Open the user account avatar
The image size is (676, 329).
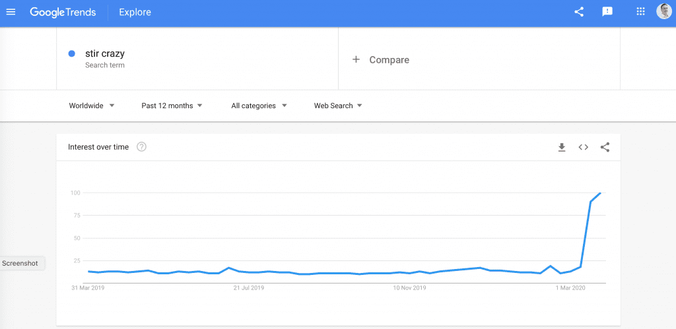point(664,12)
